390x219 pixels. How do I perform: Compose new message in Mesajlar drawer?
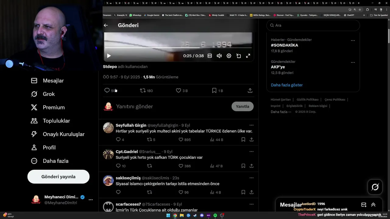click(364, 205)
